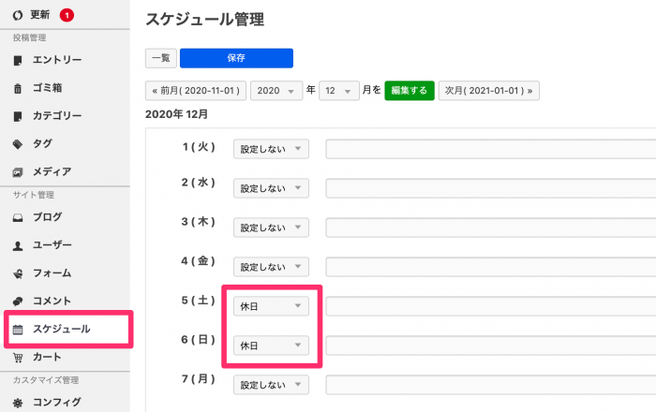
Task: Click the green 編集する button
Action: click(x=410, y=91)
